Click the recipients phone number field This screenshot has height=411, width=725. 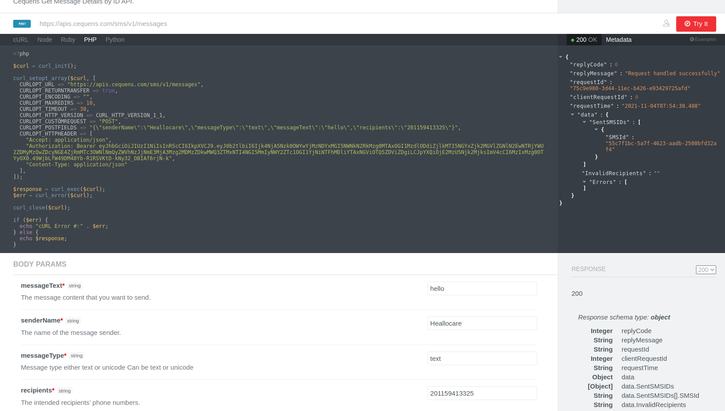click(482, 393)
